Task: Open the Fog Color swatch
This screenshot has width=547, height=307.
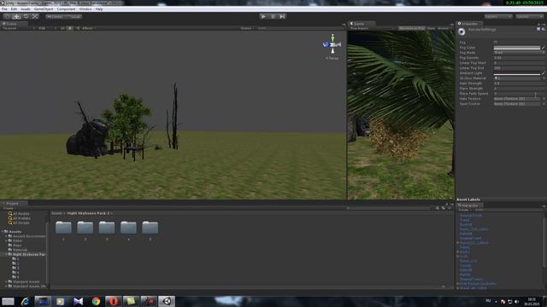Action: pos(516,48)
